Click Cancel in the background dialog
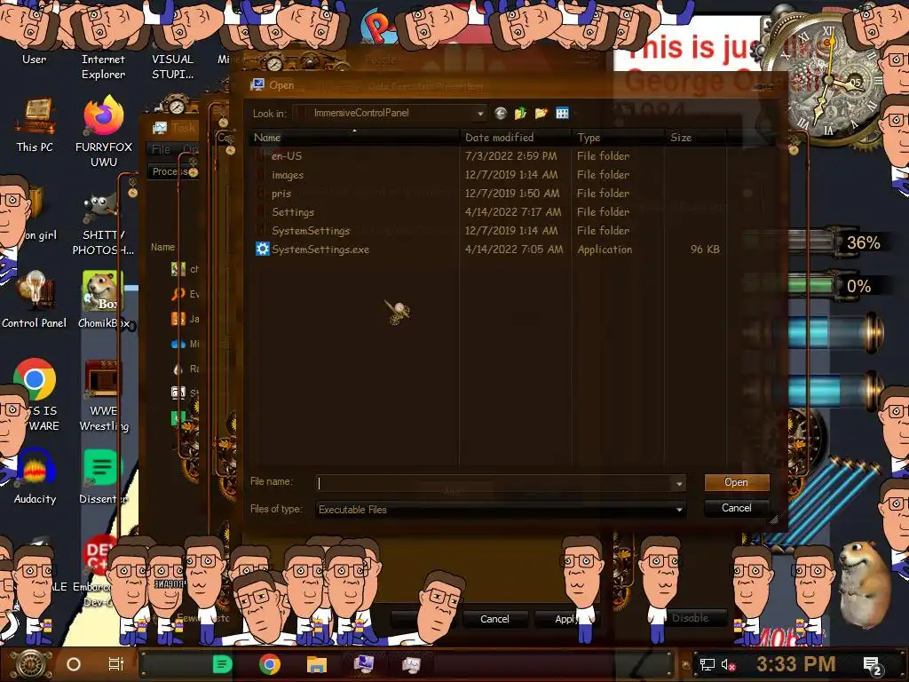The height and width of the screenshot is (682, 909). (x=494, y=619)
